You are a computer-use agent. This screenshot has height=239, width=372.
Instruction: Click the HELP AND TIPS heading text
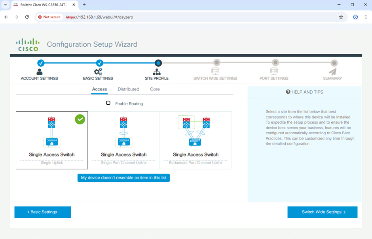pyautogui.click(x=307, y=92)
